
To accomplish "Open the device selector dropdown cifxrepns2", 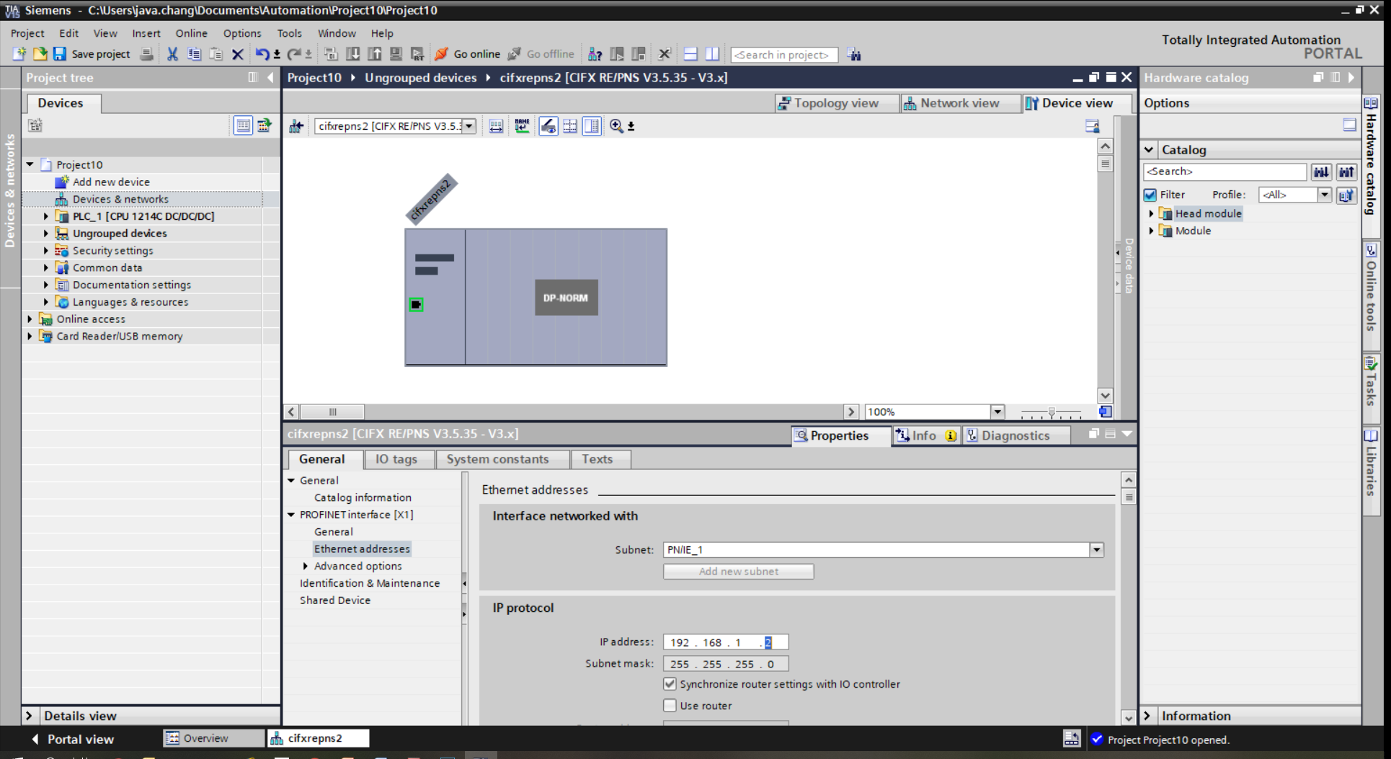I will tap(469, 126).
